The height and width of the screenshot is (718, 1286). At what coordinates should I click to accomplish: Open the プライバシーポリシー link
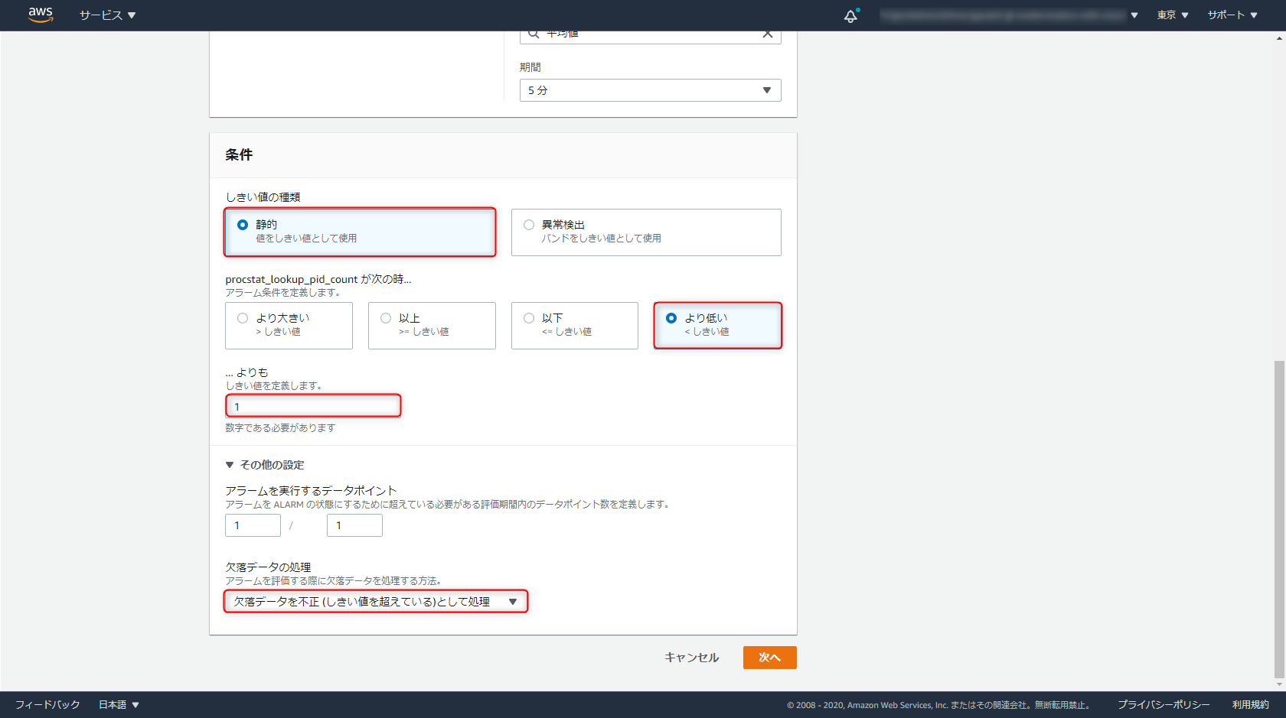[1164, 705]
